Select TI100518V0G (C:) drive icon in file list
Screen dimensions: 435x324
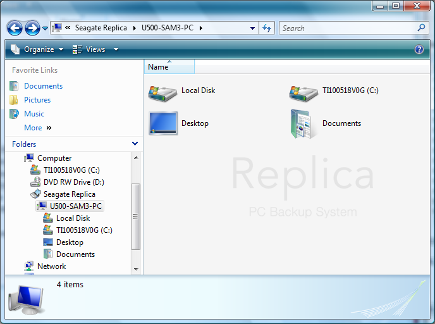(303, 93)
